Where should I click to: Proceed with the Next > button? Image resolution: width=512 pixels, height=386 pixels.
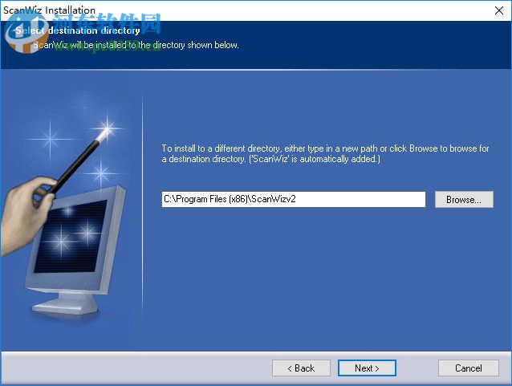(367, 368)
